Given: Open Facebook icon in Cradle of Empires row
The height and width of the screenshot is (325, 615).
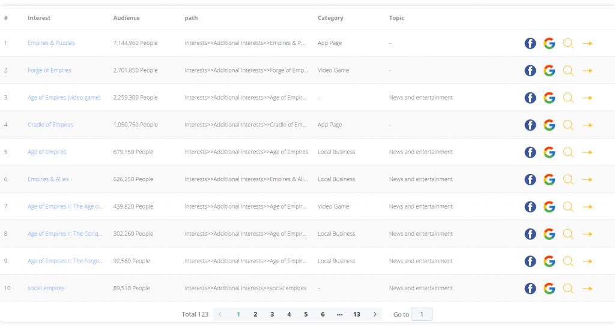Looking at the screenshot, I should pos(530,125).
